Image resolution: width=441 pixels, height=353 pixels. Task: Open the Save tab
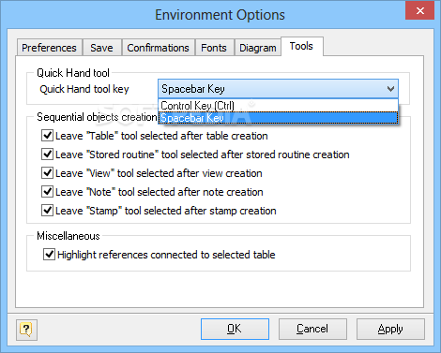[x=101, y=48]
